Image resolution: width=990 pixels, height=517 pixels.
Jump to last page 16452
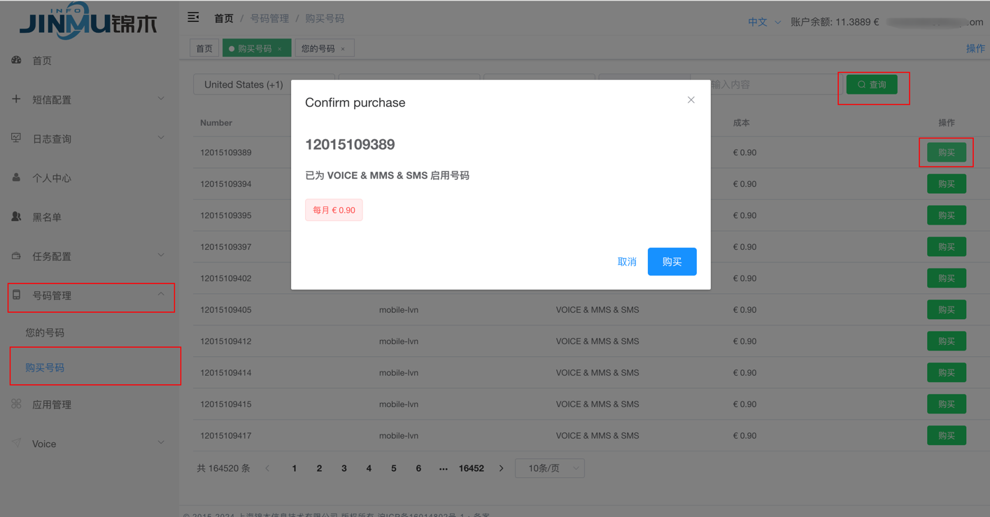(472, 468)
